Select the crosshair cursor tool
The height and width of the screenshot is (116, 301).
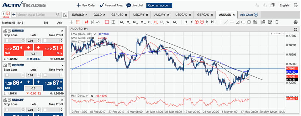click(71, 22)
